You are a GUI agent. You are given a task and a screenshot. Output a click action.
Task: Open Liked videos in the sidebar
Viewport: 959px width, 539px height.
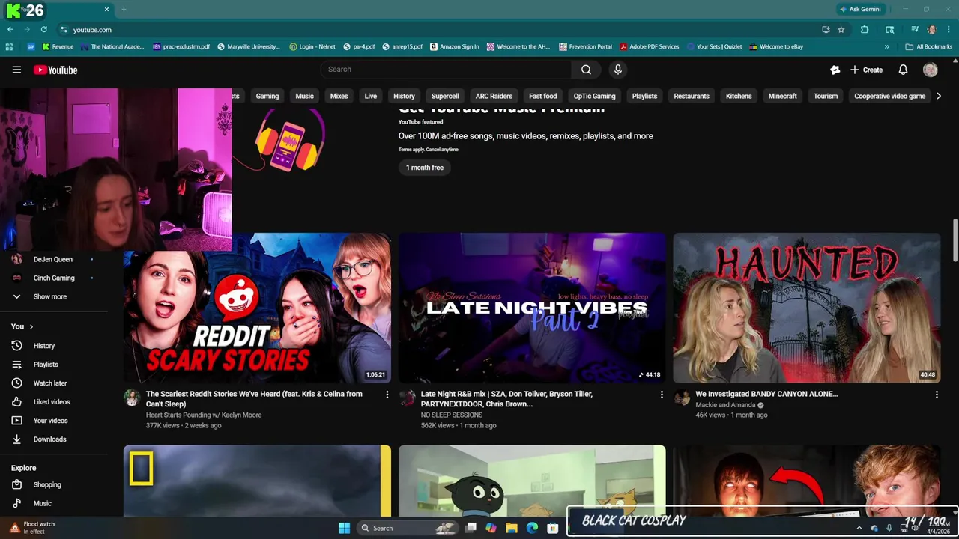tap(52, 402)
